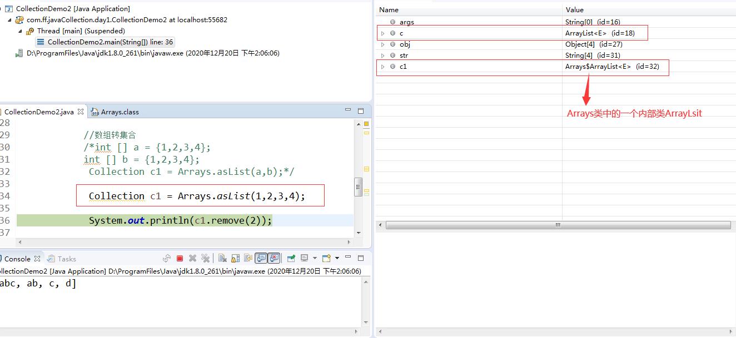Switch to the Arrays.class editor tab

point(115,112)
